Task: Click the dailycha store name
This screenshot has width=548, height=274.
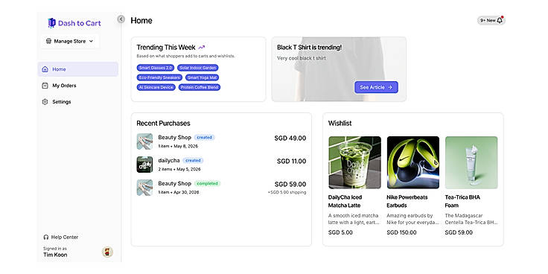Action: tap(169, 161)
